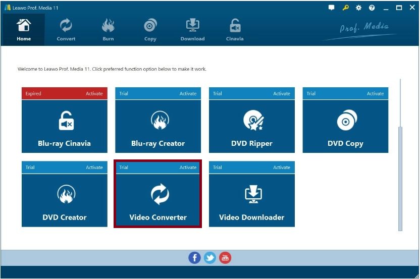This screenshot has width=420, height=279.
Task: Open the Video Downloader module
Action: tap(251, 200)
